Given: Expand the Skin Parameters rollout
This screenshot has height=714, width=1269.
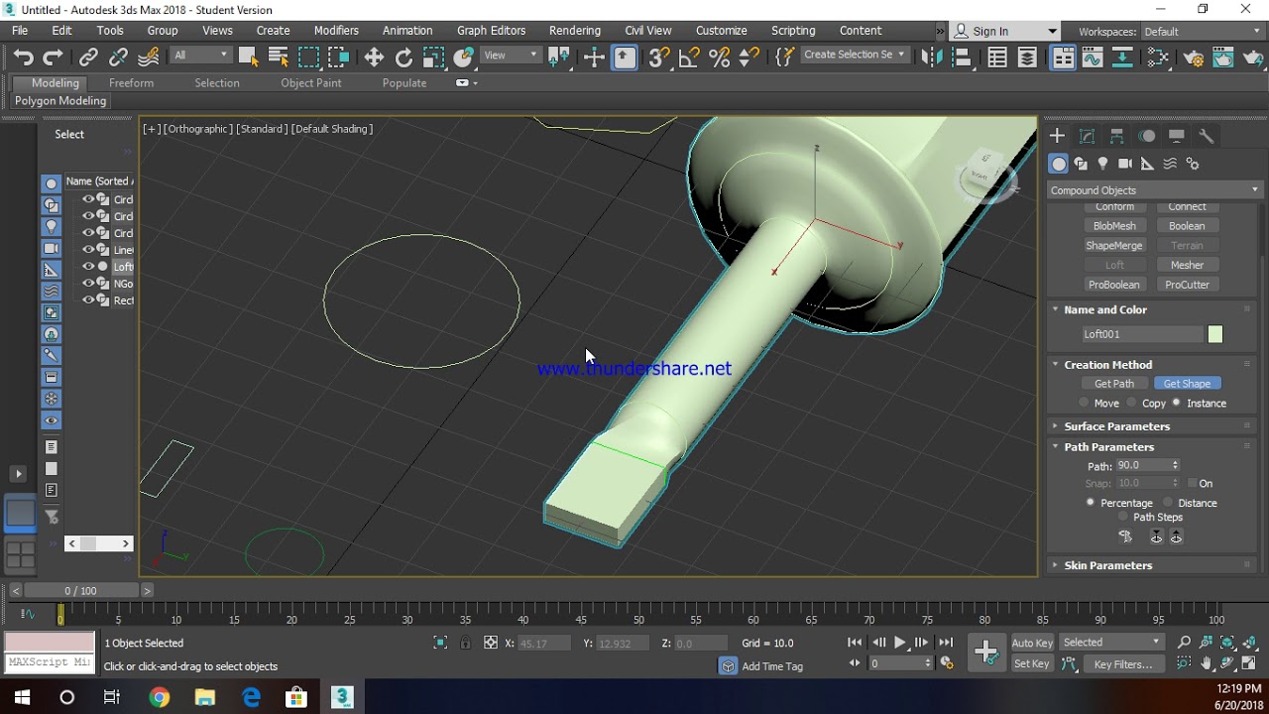Looking at the screenshot, I should 1107,565.
